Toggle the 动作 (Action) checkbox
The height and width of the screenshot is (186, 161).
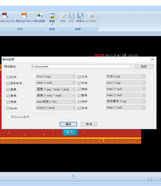coord(79,102)
